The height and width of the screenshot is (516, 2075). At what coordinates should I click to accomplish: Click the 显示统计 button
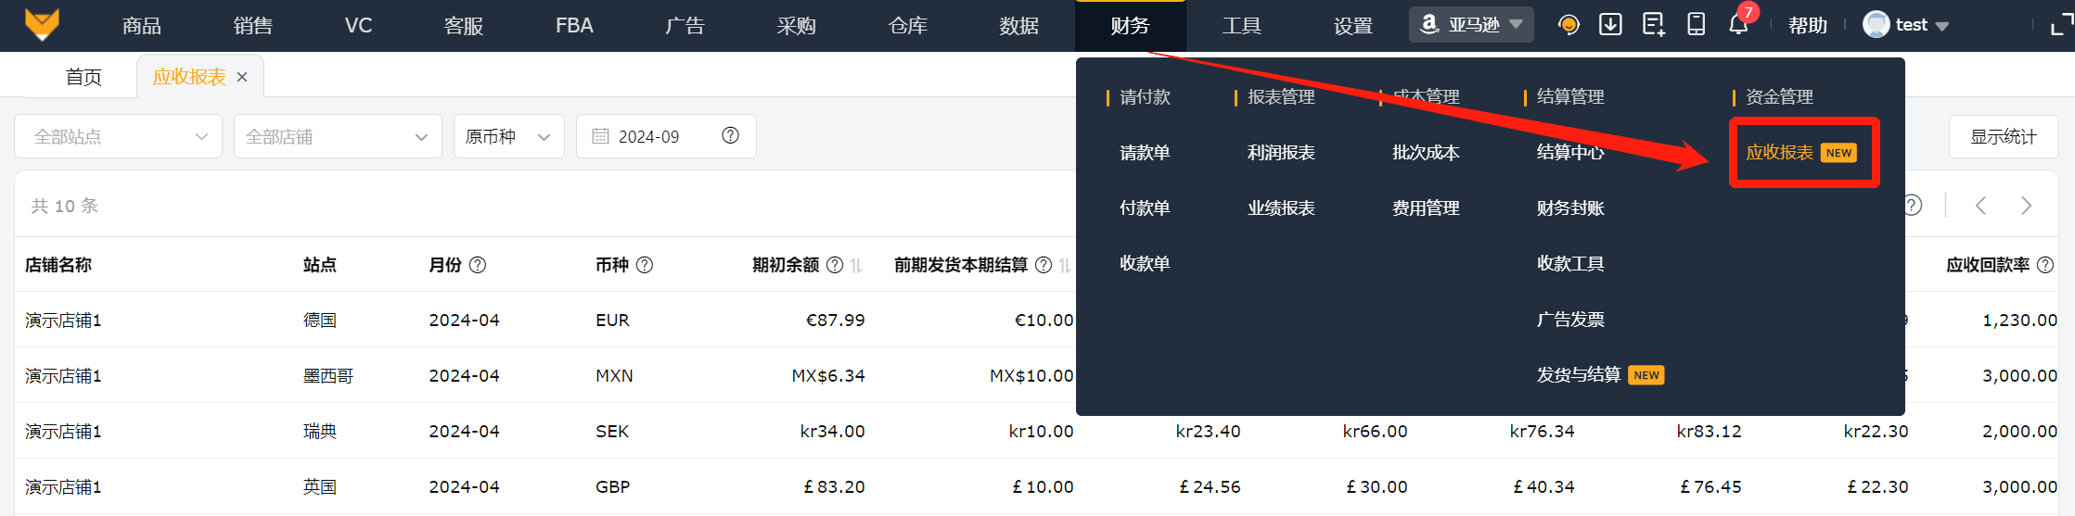point(2004,137)
